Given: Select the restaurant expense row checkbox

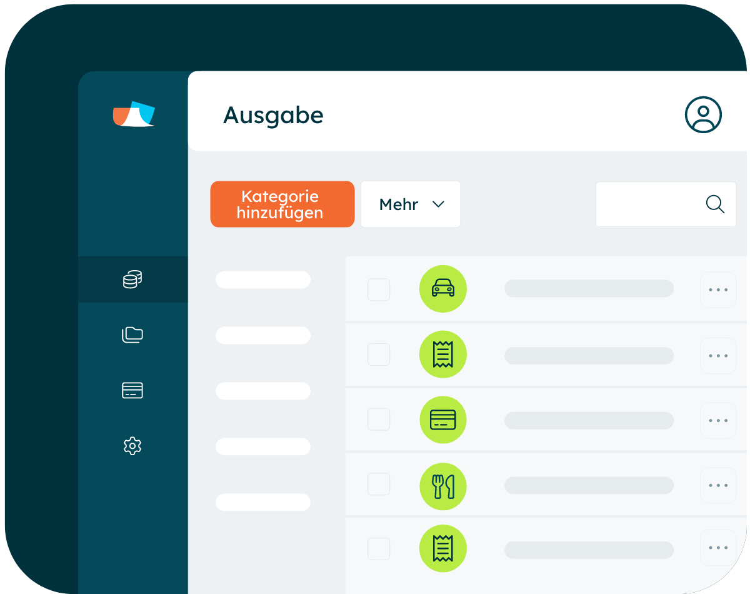Looking at the screenshot, I should coord(379,484).
